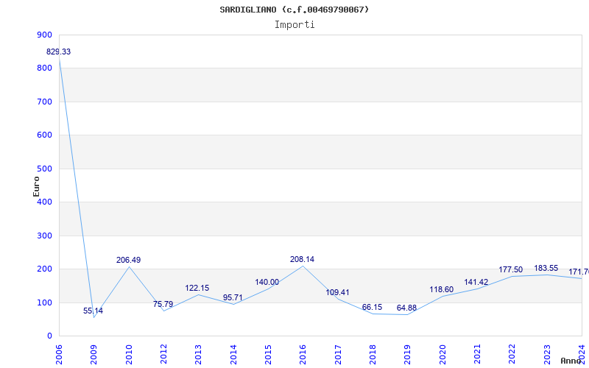
Task: Click the chart title SARDIGLIANO (c.f.00469790067)
Action: (x=294, y=10)
